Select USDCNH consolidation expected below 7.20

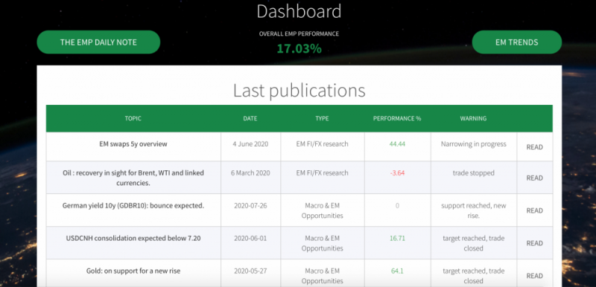coord(133,239)
